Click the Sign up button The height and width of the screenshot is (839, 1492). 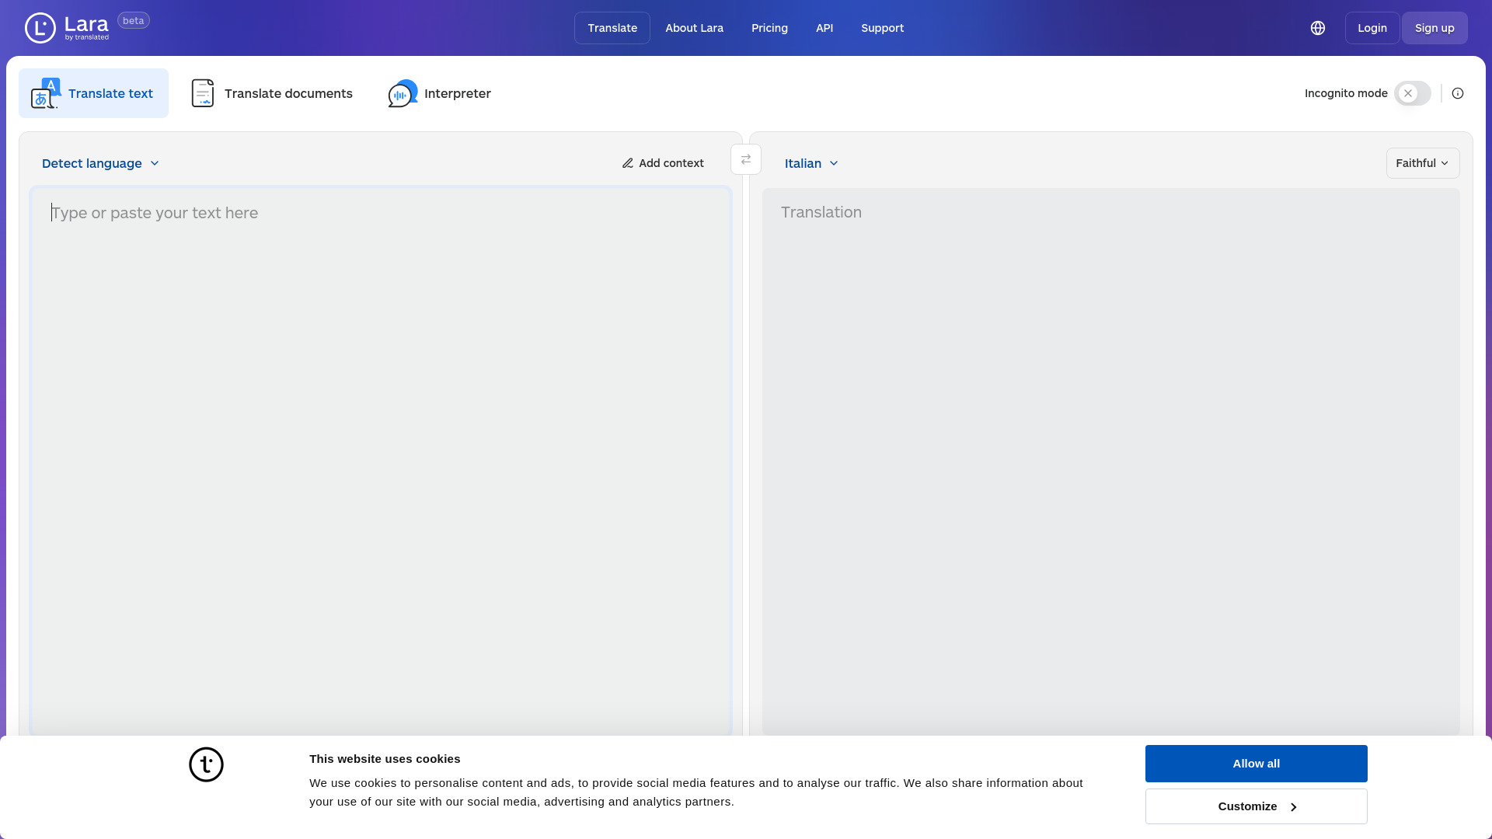(x=1434, y=28)
